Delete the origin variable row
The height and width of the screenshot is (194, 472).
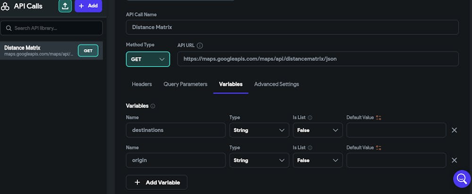(454, 160)
